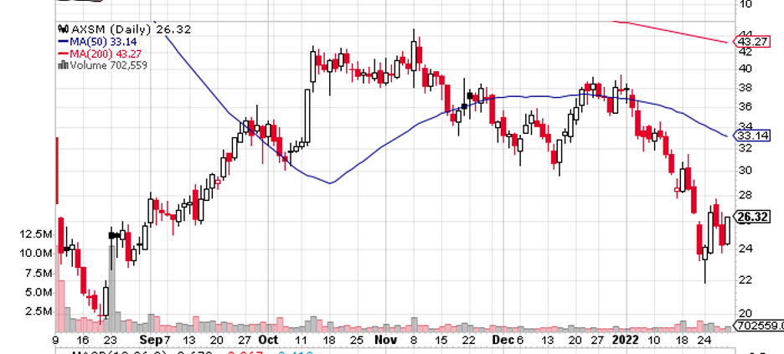
Task: Click the 33.14 MA(50) price tag
Action: [x=752, y=136]
